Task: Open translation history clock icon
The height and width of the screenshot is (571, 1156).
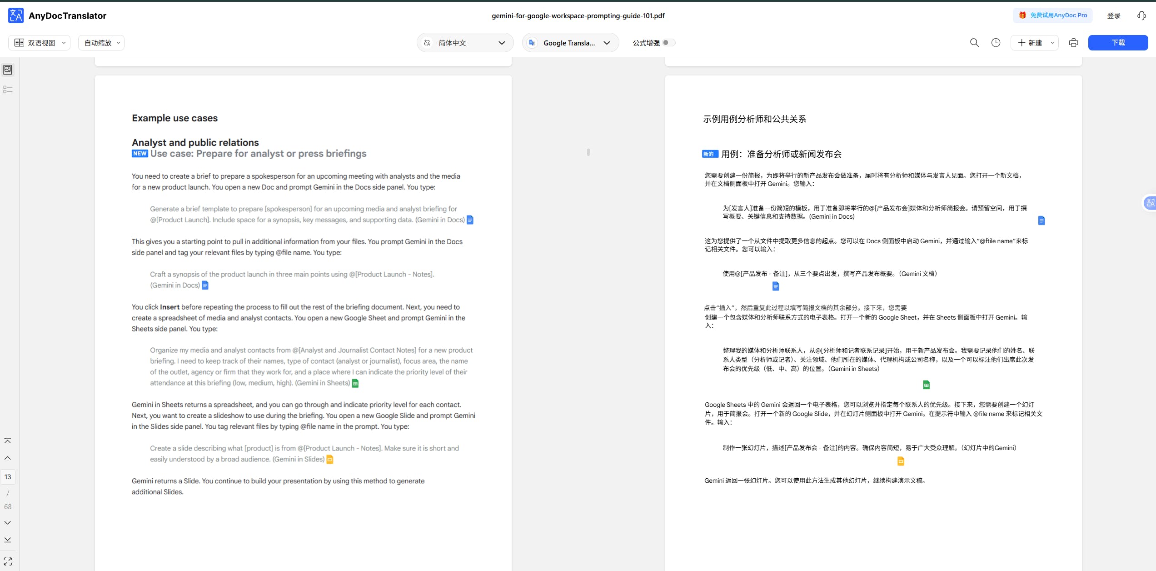Action: click(x=996, y=43)
